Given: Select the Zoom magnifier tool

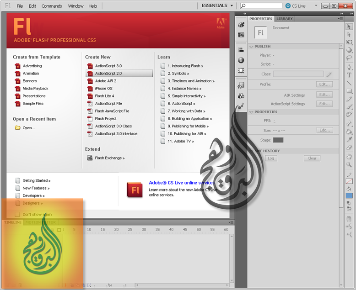Looking at the screenshot, I should click(x=349, y=164).
